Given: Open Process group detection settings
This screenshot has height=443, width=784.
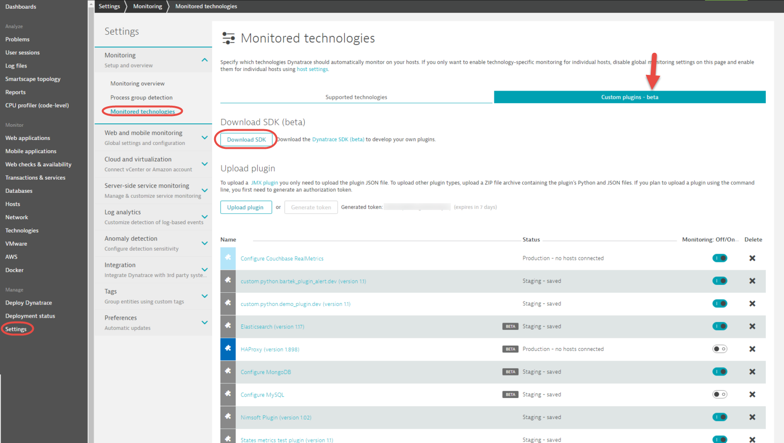Looking at the screenshot, I should (141, 97).
